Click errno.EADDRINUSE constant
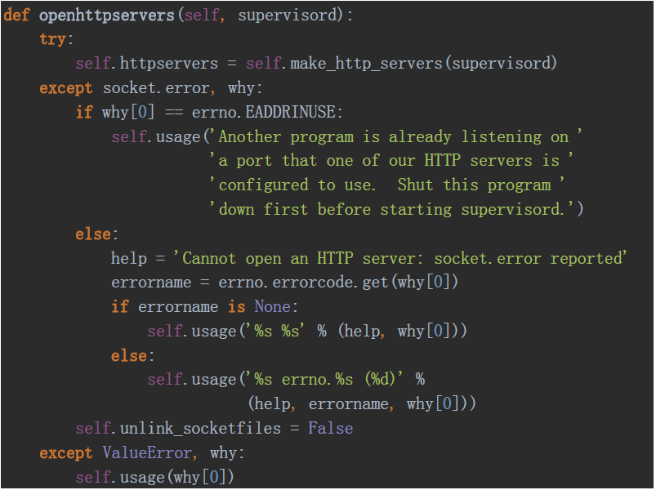The width and height of the screenshot is (656, 490). [x=264, y=112]
